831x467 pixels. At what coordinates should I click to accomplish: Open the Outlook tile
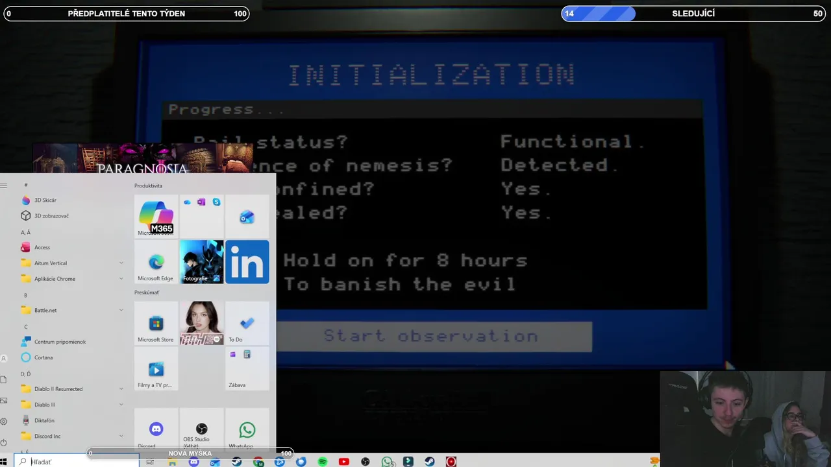(x=247, y=217)
